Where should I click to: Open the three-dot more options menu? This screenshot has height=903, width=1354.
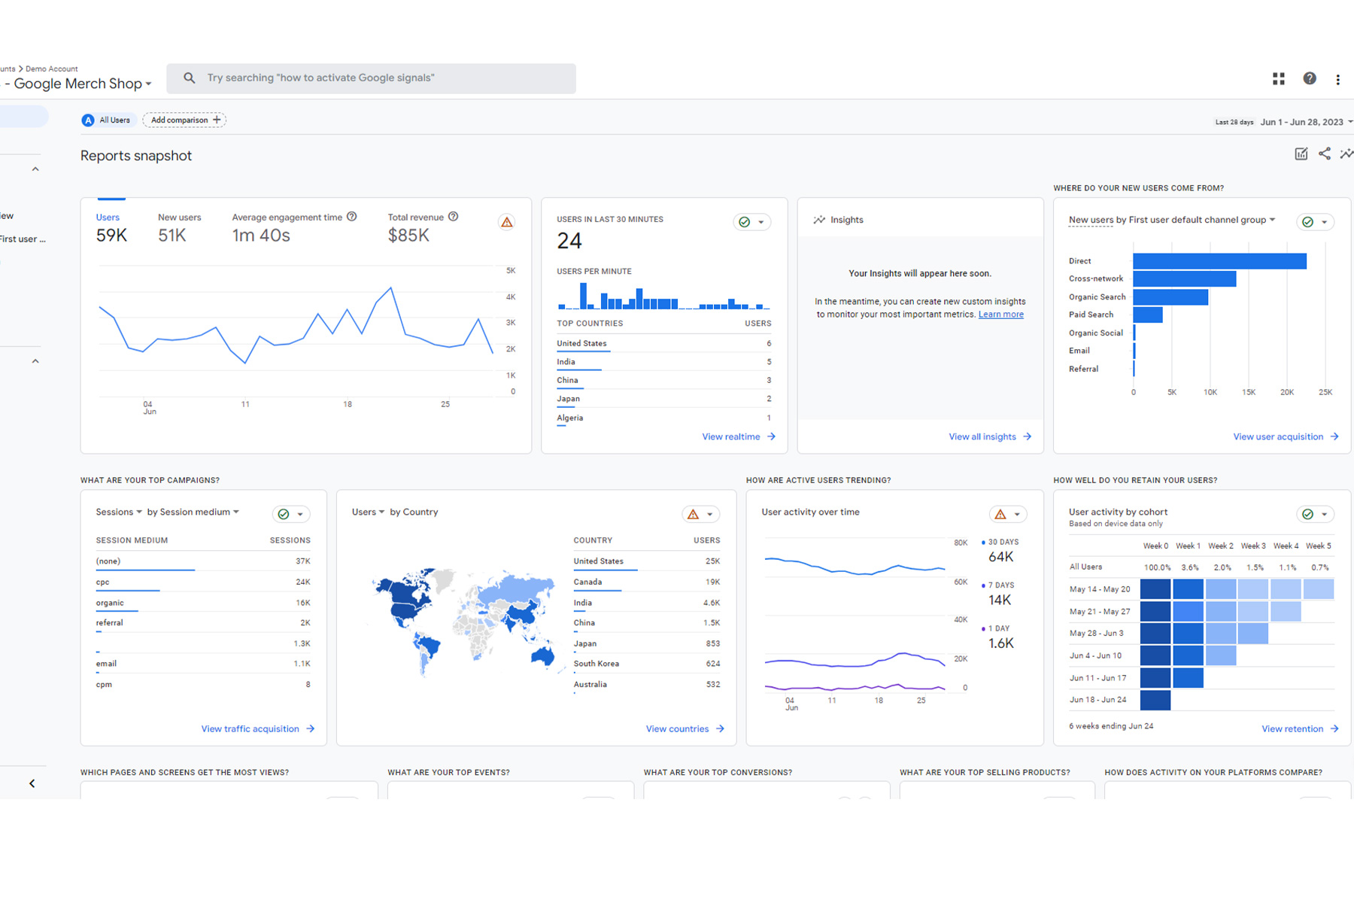pyautogui.click(x=1337, y=79)
